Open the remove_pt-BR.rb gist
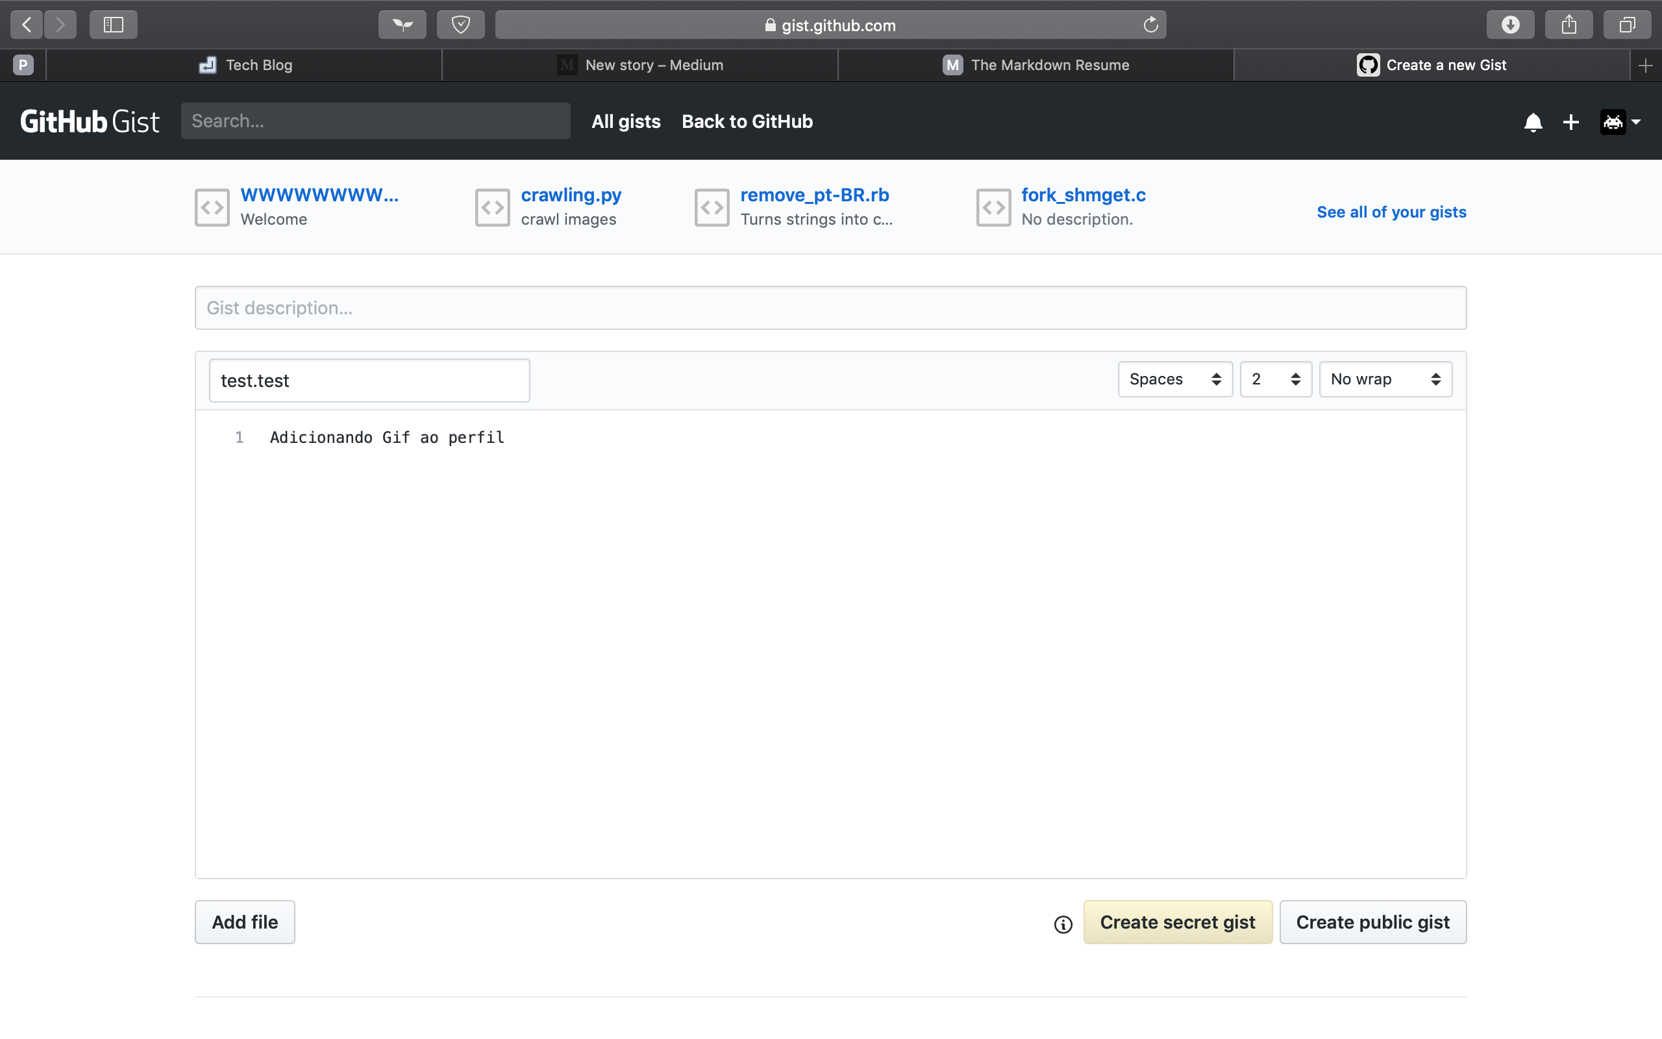Screen dimensions: 1662x1039 pos(815,195)
